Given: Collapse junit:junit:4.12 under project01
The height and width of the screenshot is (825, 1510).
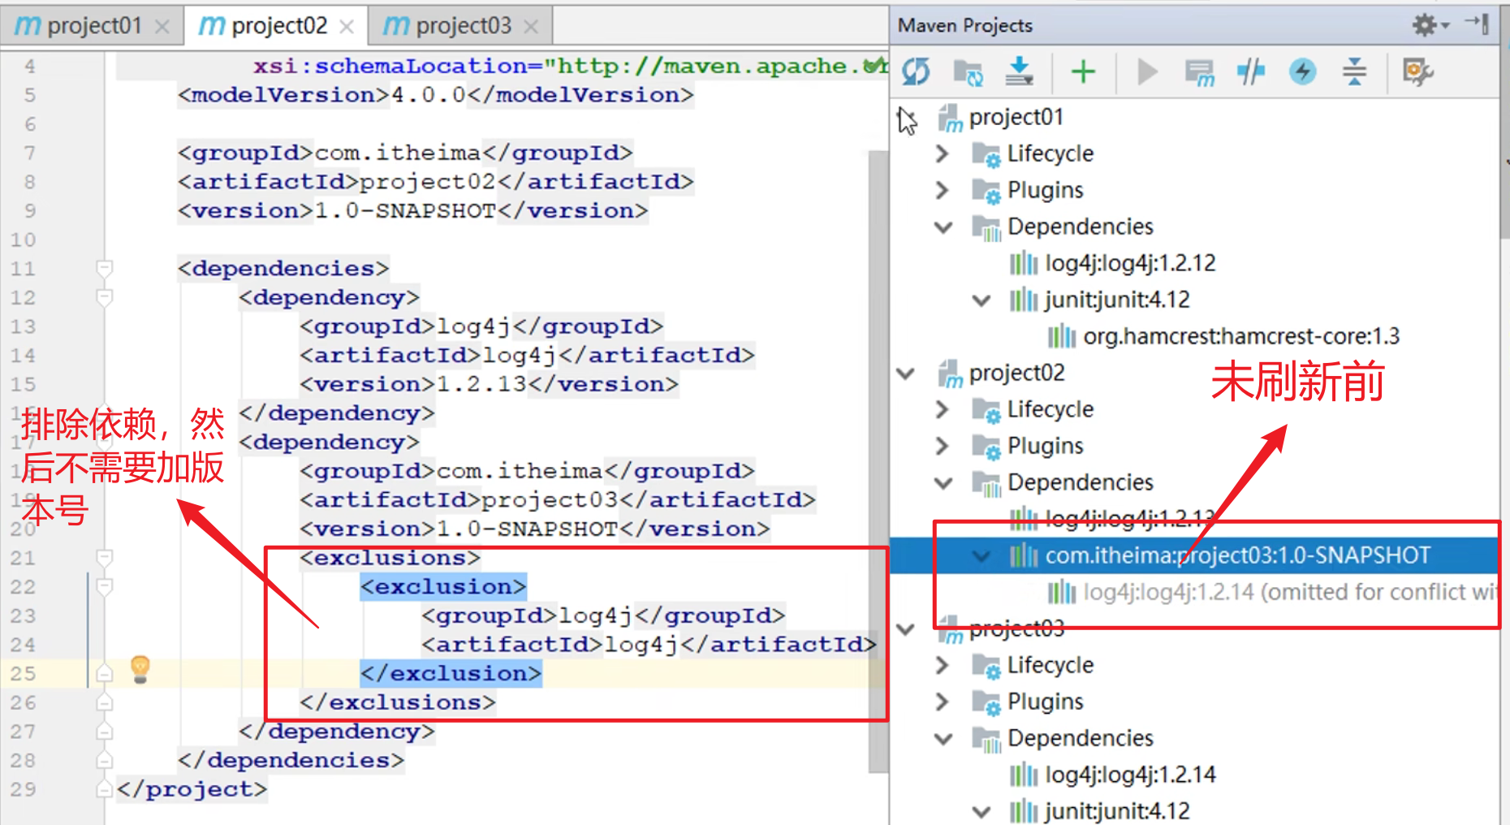Looking at the screenshot, I should pyautogui.click(x=981, y=300).
